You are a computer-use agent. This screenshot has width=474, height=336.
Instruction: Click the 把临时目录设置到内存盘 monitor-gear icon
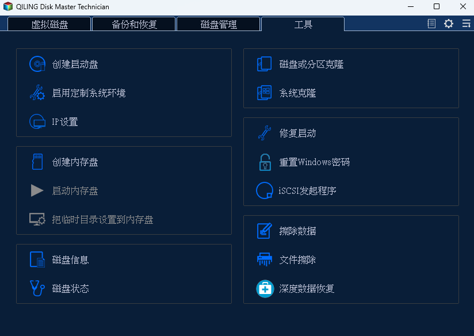click(x=37, y=219)
